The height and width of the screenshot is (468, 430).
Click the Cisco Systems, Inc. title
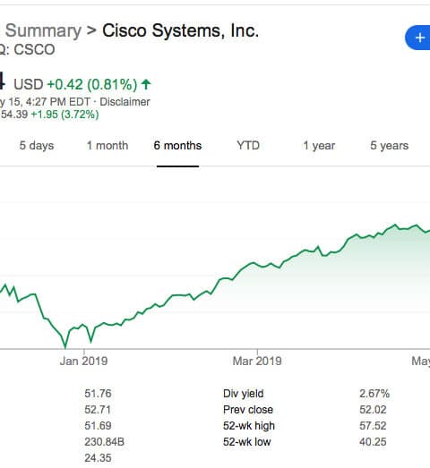(180, 30)
